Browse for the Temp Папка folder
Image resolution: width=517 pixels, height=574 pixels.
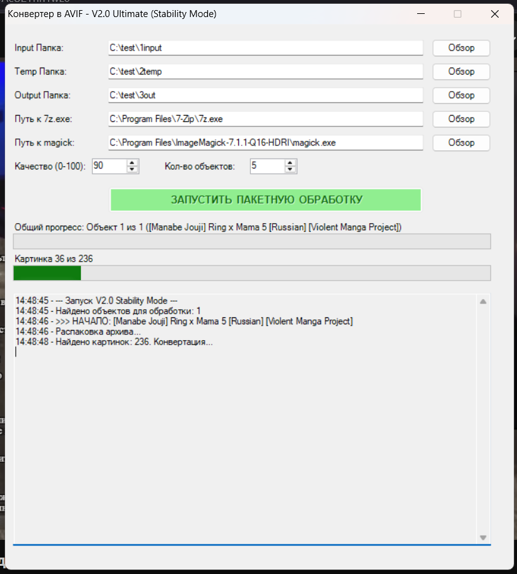[x=461, y=71]
